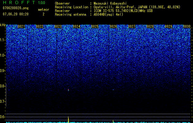Click the 0021 time marker
193x123 pixels.
point(21,26)
